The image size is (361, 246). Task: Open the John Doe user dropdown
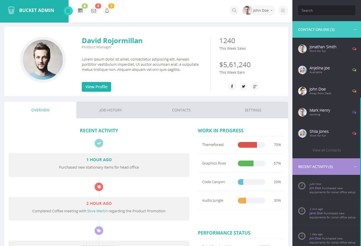click(259, 11)
